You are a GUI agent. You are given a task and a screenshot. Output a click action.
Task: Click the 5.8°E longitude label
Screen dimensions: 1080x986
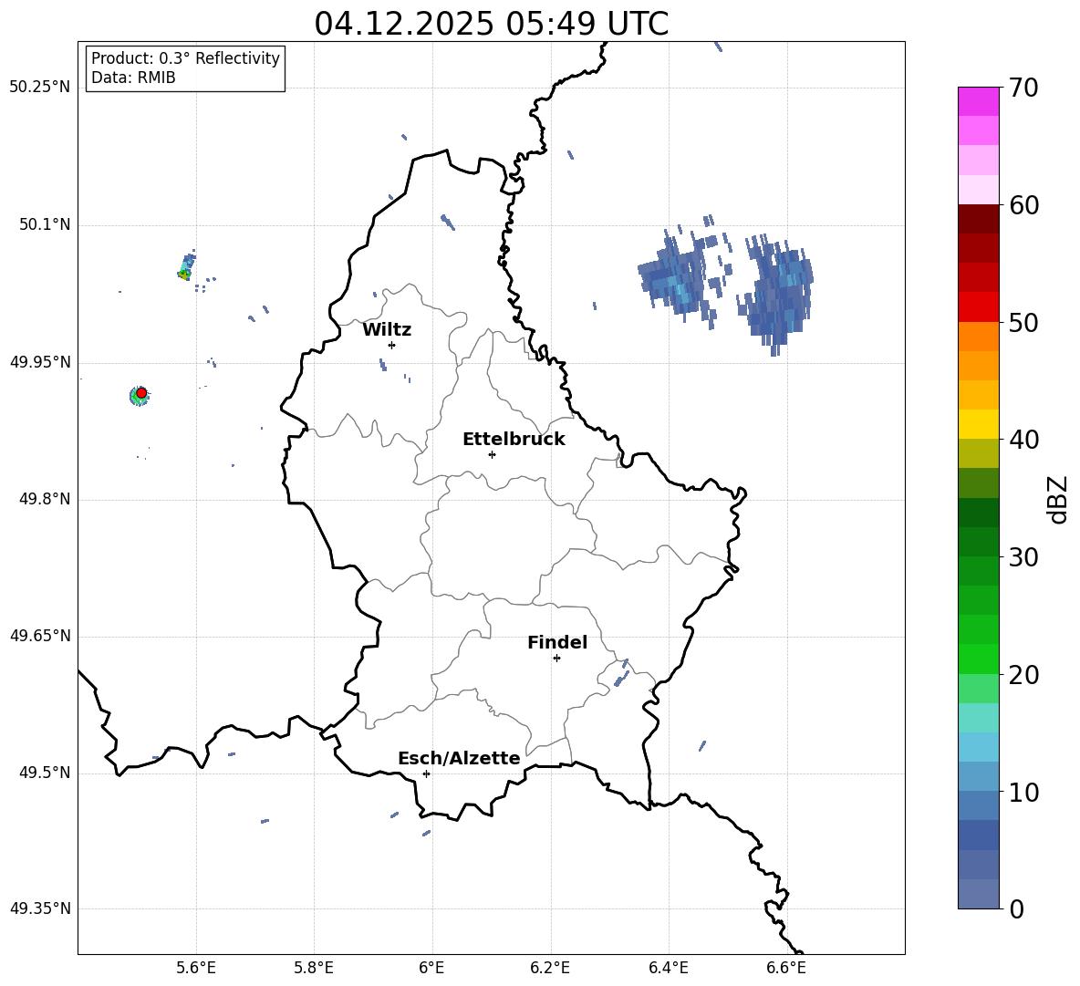pos(314,968)
